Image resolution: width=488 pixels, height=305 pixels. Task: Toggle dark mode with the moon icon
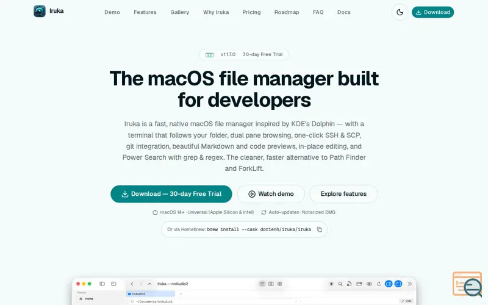[400, 12]
